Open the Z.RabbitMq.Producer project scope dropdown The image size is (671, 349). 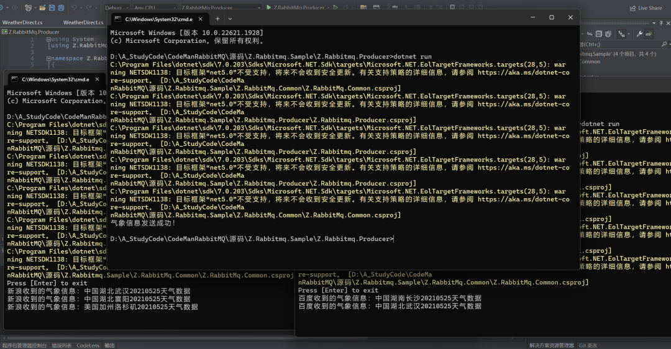click(x=53, y=32)
